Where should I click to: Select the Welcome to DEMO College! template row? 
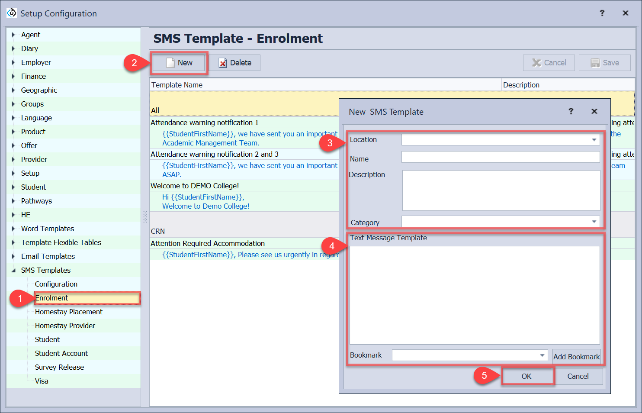tap(195, 186)
